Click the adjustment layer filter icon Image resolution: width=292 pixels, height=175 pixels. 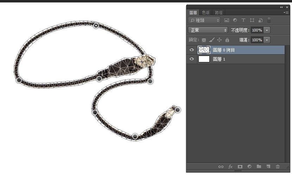click(x=235, y=20)
